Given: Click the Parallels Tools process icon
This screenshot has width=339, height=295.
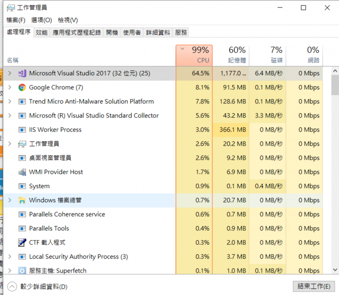Looking at the screenshot, I should [22, 228].
